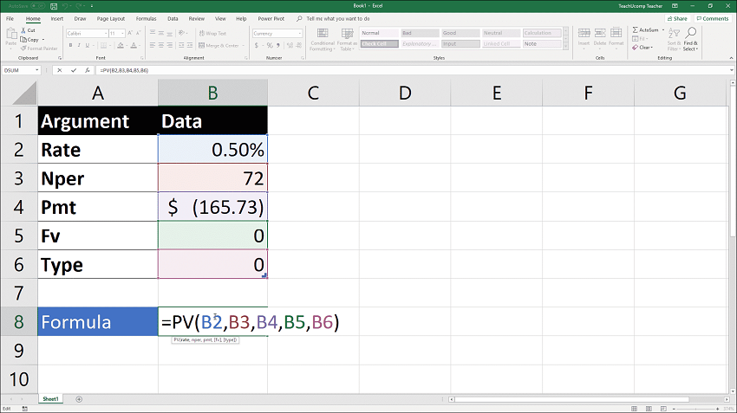Click the Save icon in the title bar
Viewport: 737px width, 413px height.
pyautogui.click(x=55, y=5)
